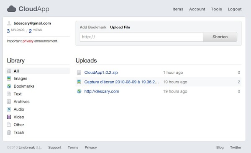
Task: Click the All grid icon in Library
Action: 9,71
